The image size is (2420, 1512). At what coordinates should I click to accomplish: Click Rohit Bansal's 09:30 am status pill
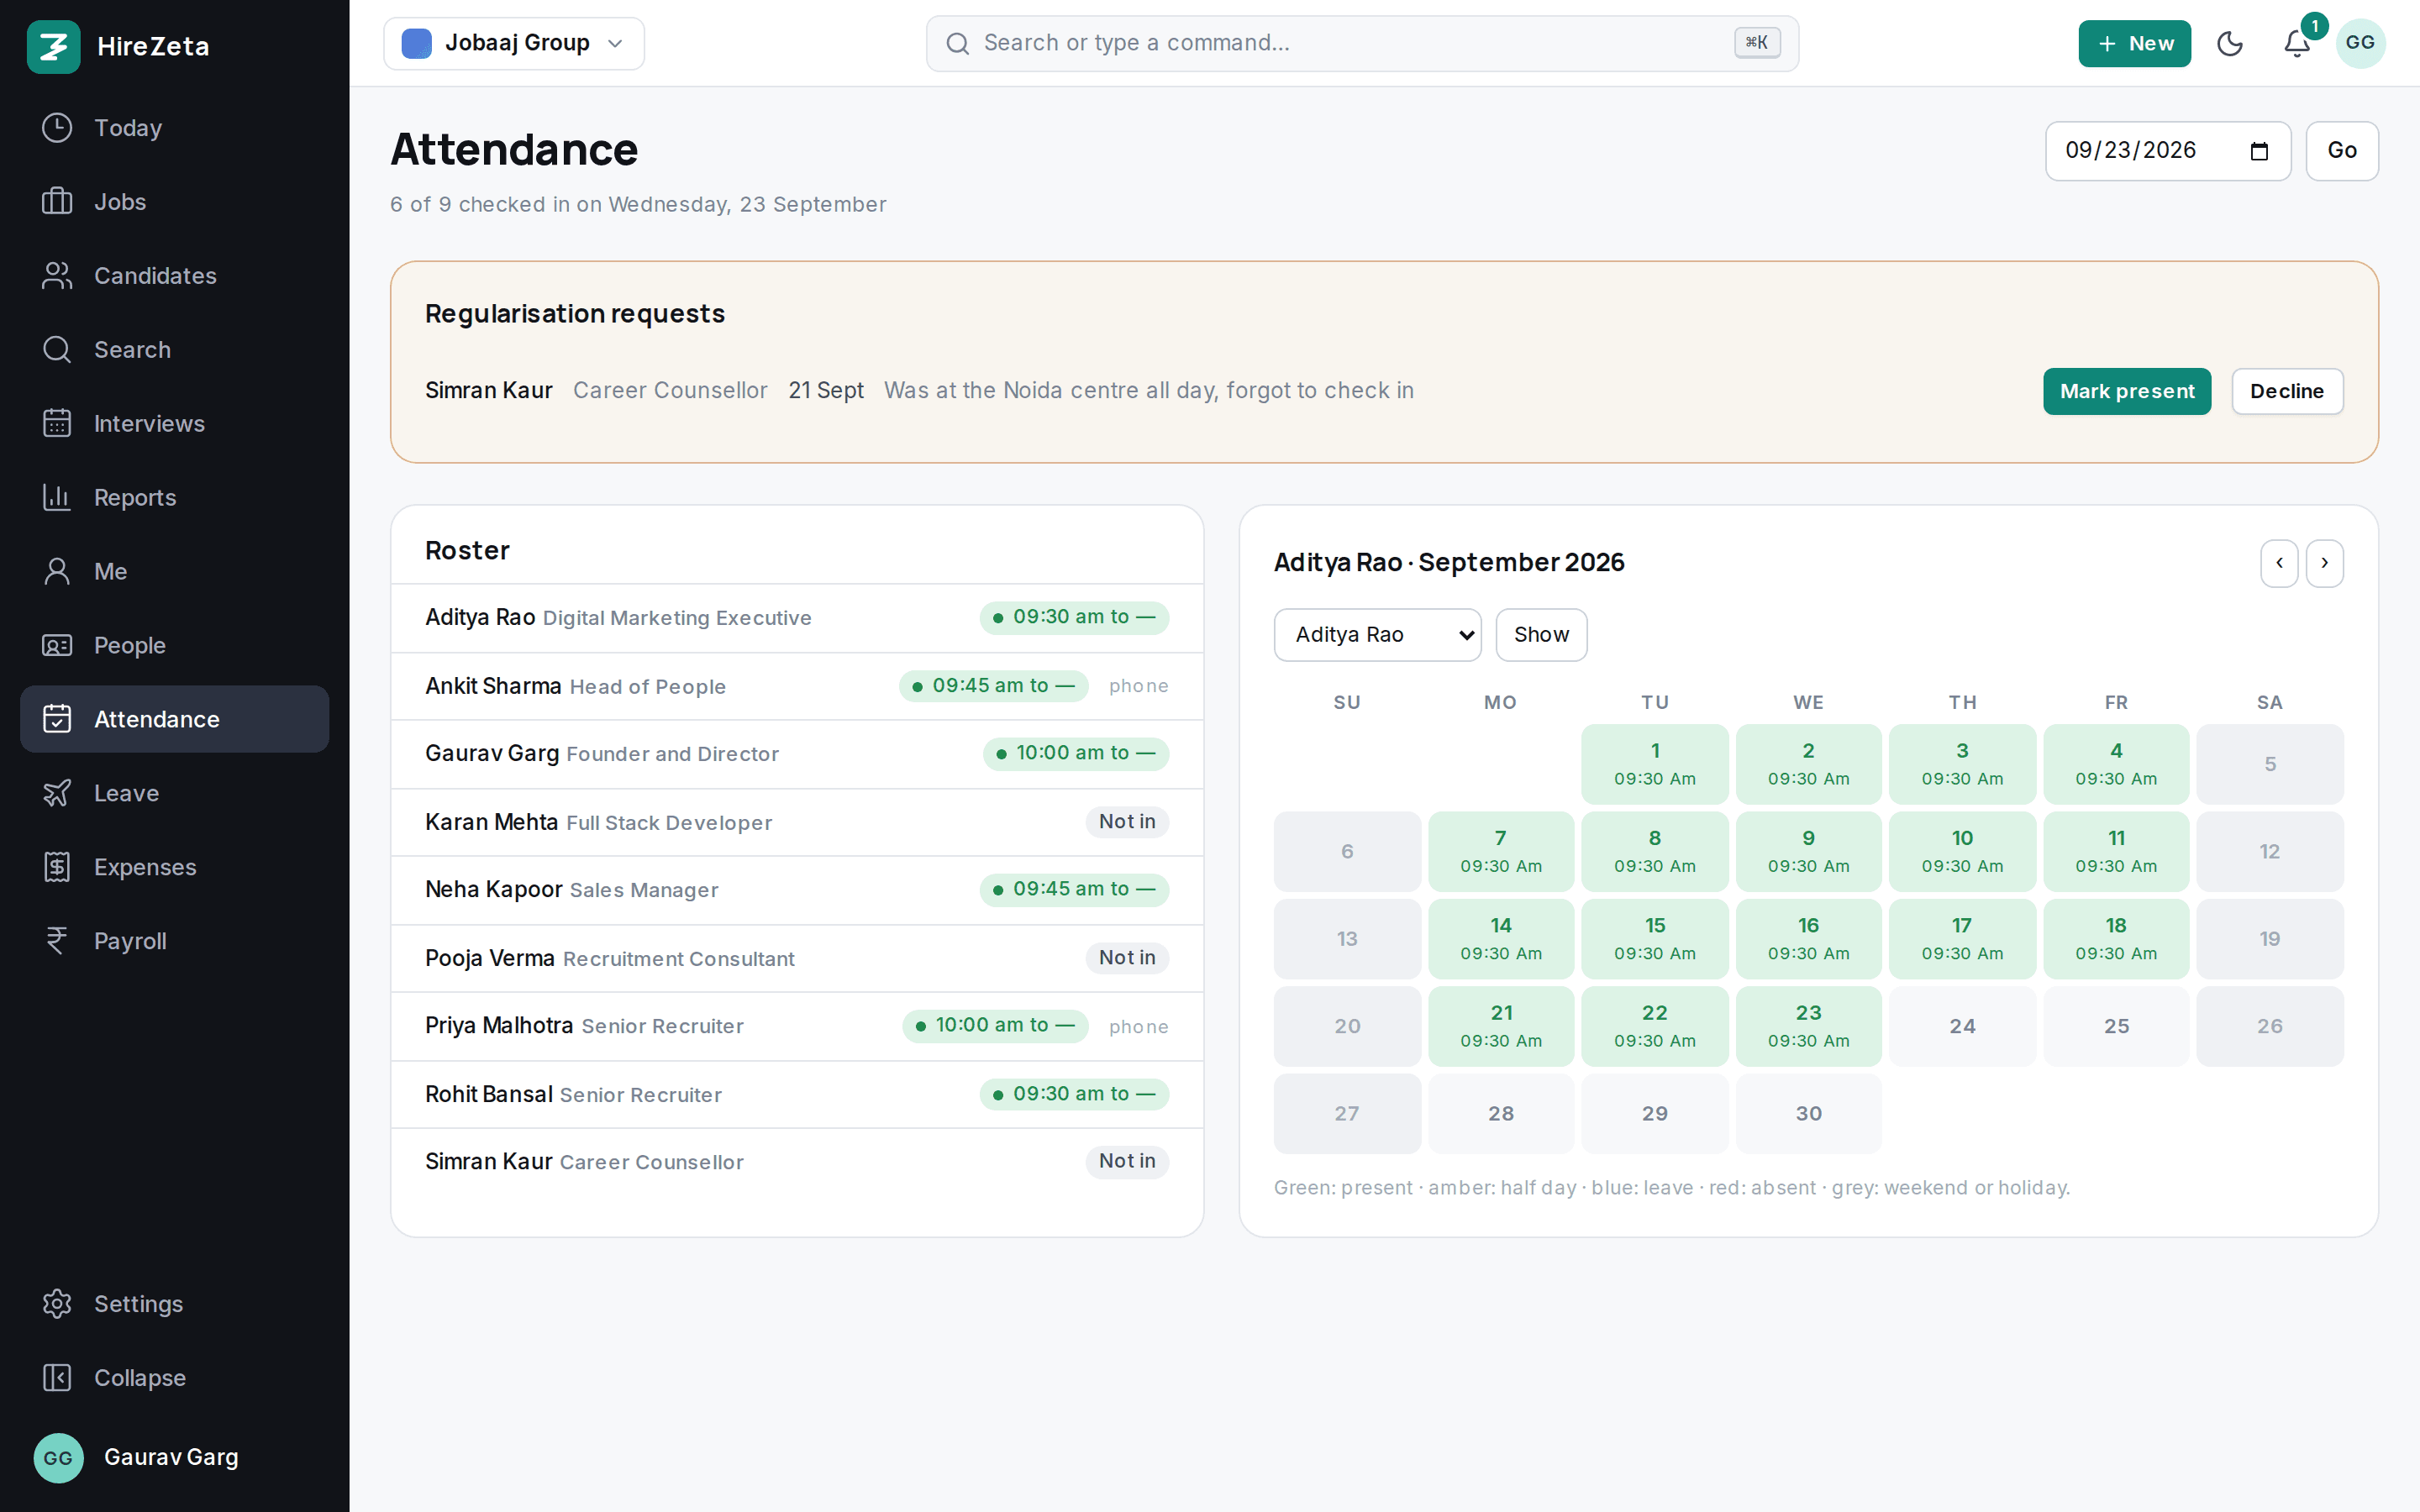click(x=1074, y=1095)
